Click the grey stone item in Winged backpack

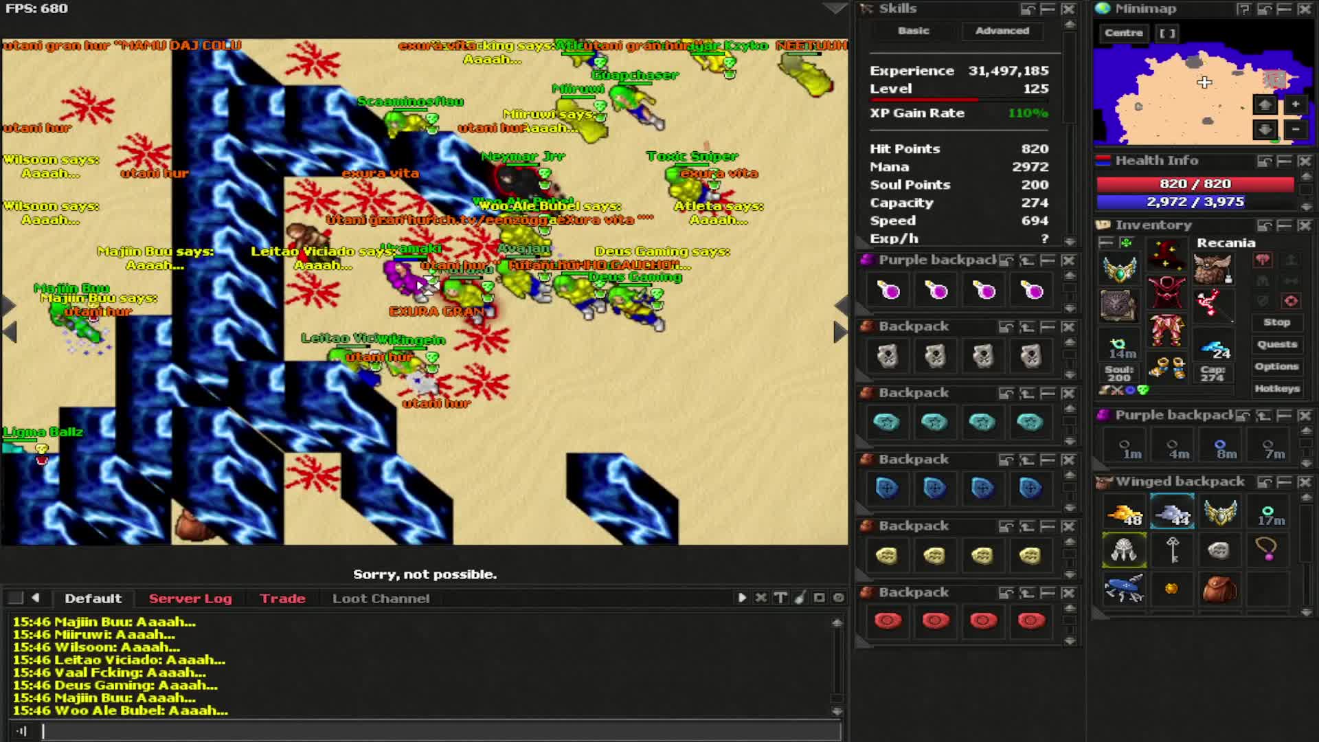[x=1220, y=550]
